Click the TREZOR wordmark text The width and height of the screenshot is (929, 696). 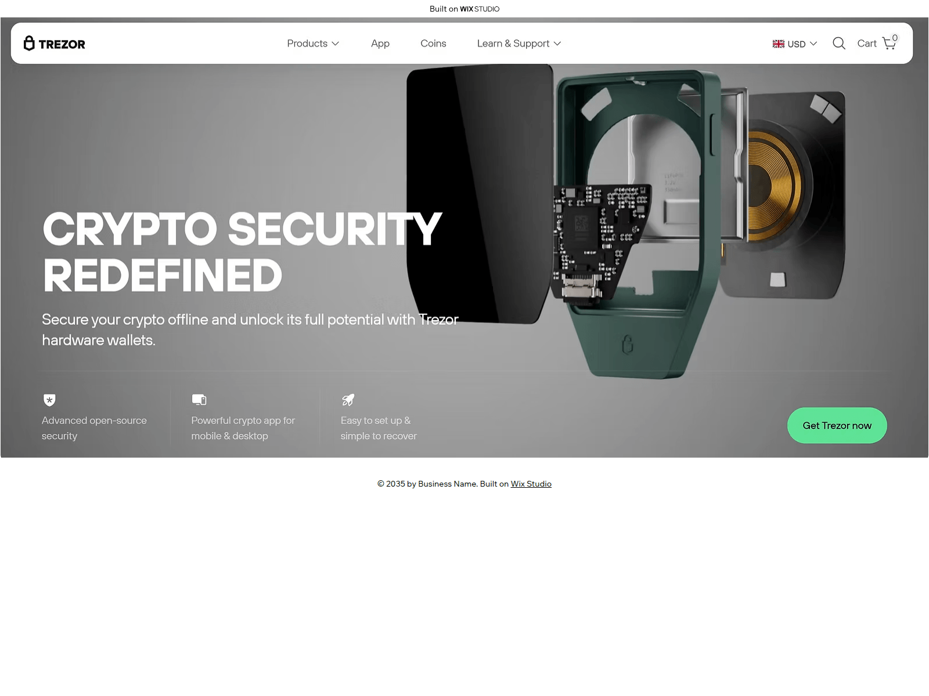pyautogui.click(x=62, y=44)
